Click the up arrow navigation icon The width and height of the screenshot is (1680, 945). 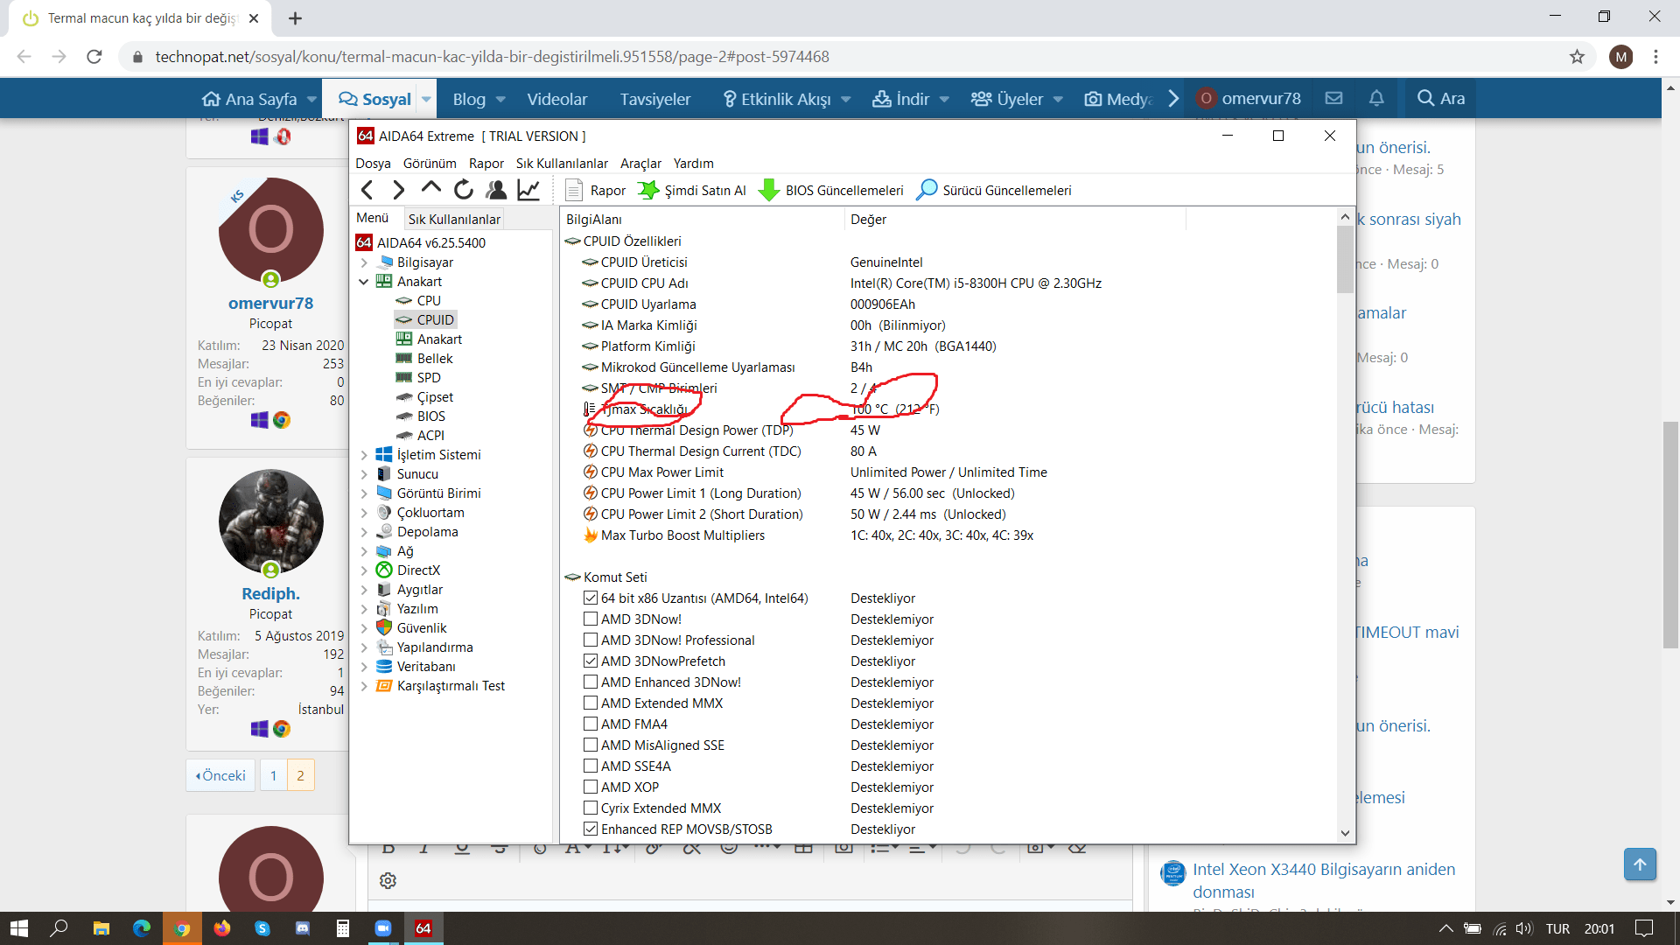(430, 188)
